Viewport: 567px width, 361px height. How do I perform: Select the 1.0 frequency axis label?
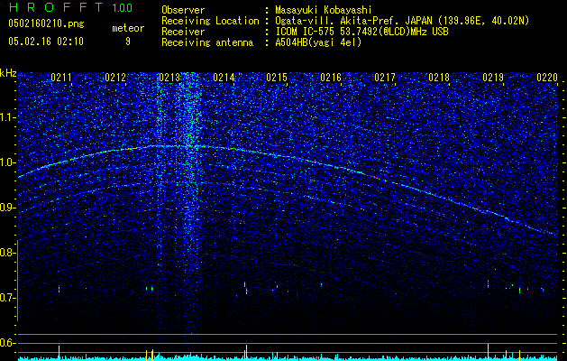(8, 162)
